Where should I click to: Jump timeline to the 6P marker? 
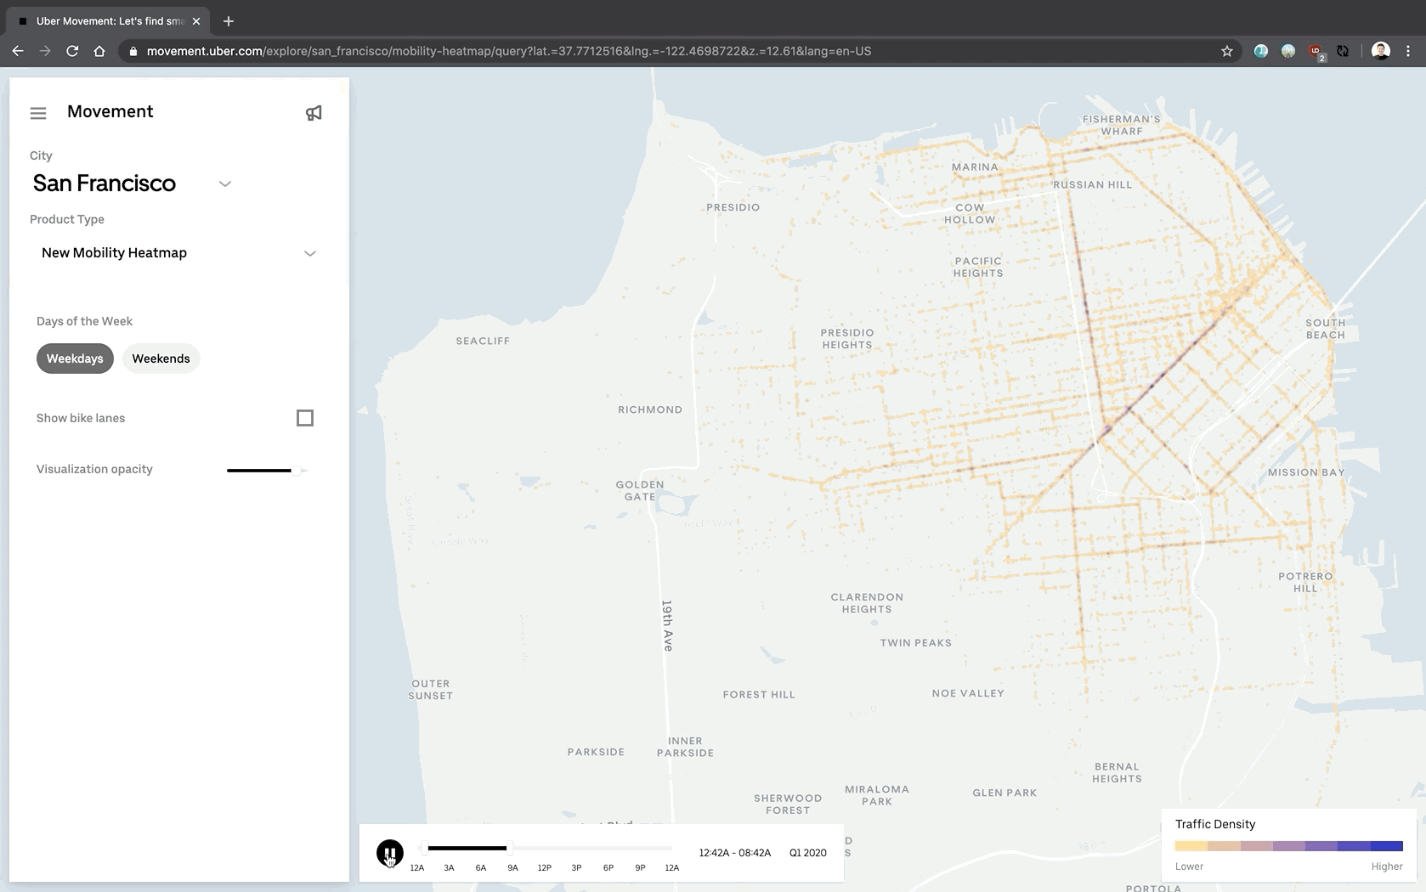pos(608,867)
